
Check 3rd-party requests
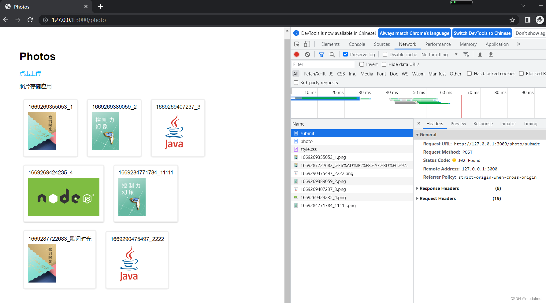point(296,83)
